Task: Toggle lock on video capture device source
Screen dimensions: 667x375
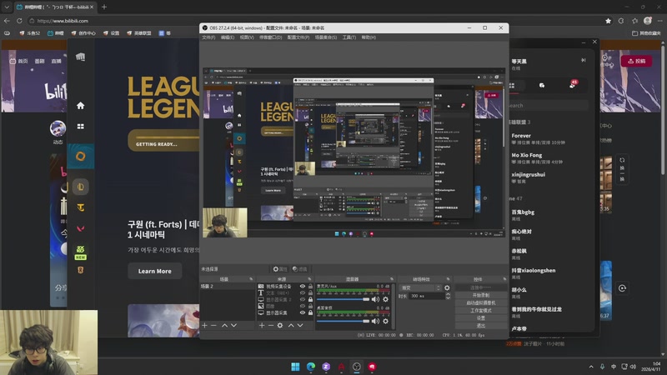Action: click(x=310, y=287)
